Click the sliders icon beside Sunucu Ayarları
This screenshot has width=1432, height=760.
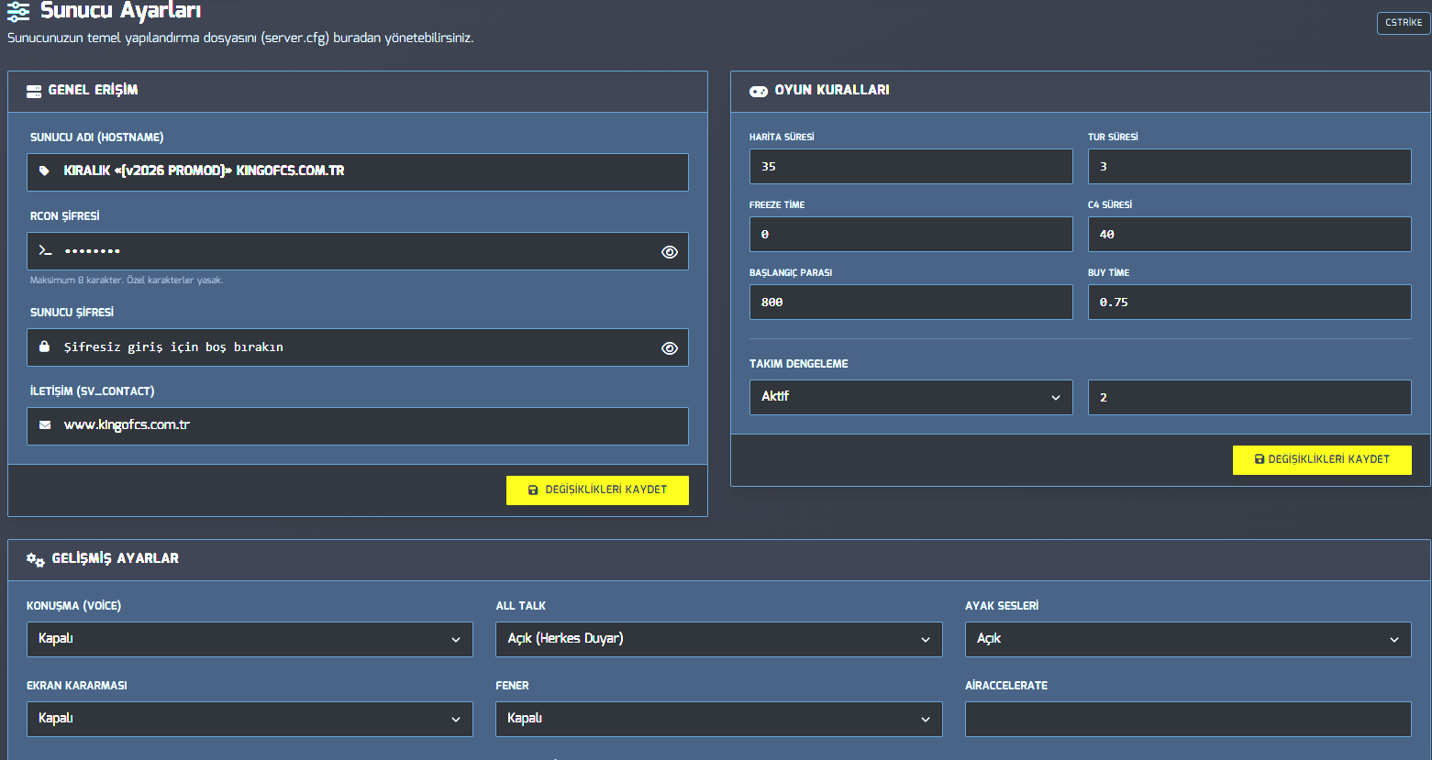click(18, 11)
